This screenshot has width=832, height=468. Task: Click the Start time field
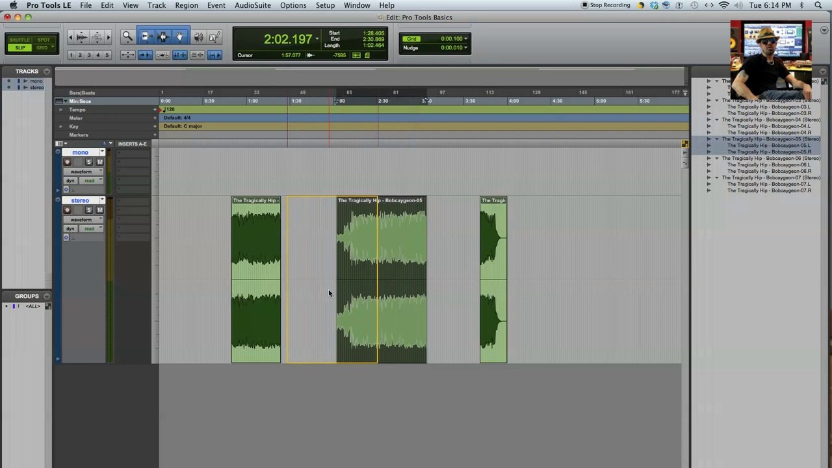click(372, 33)
